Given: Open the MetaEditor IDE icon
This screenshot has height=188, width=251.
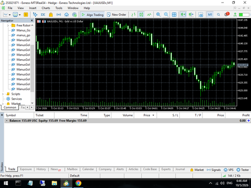Looking at the screenshot, I should (x=43, y=15).
